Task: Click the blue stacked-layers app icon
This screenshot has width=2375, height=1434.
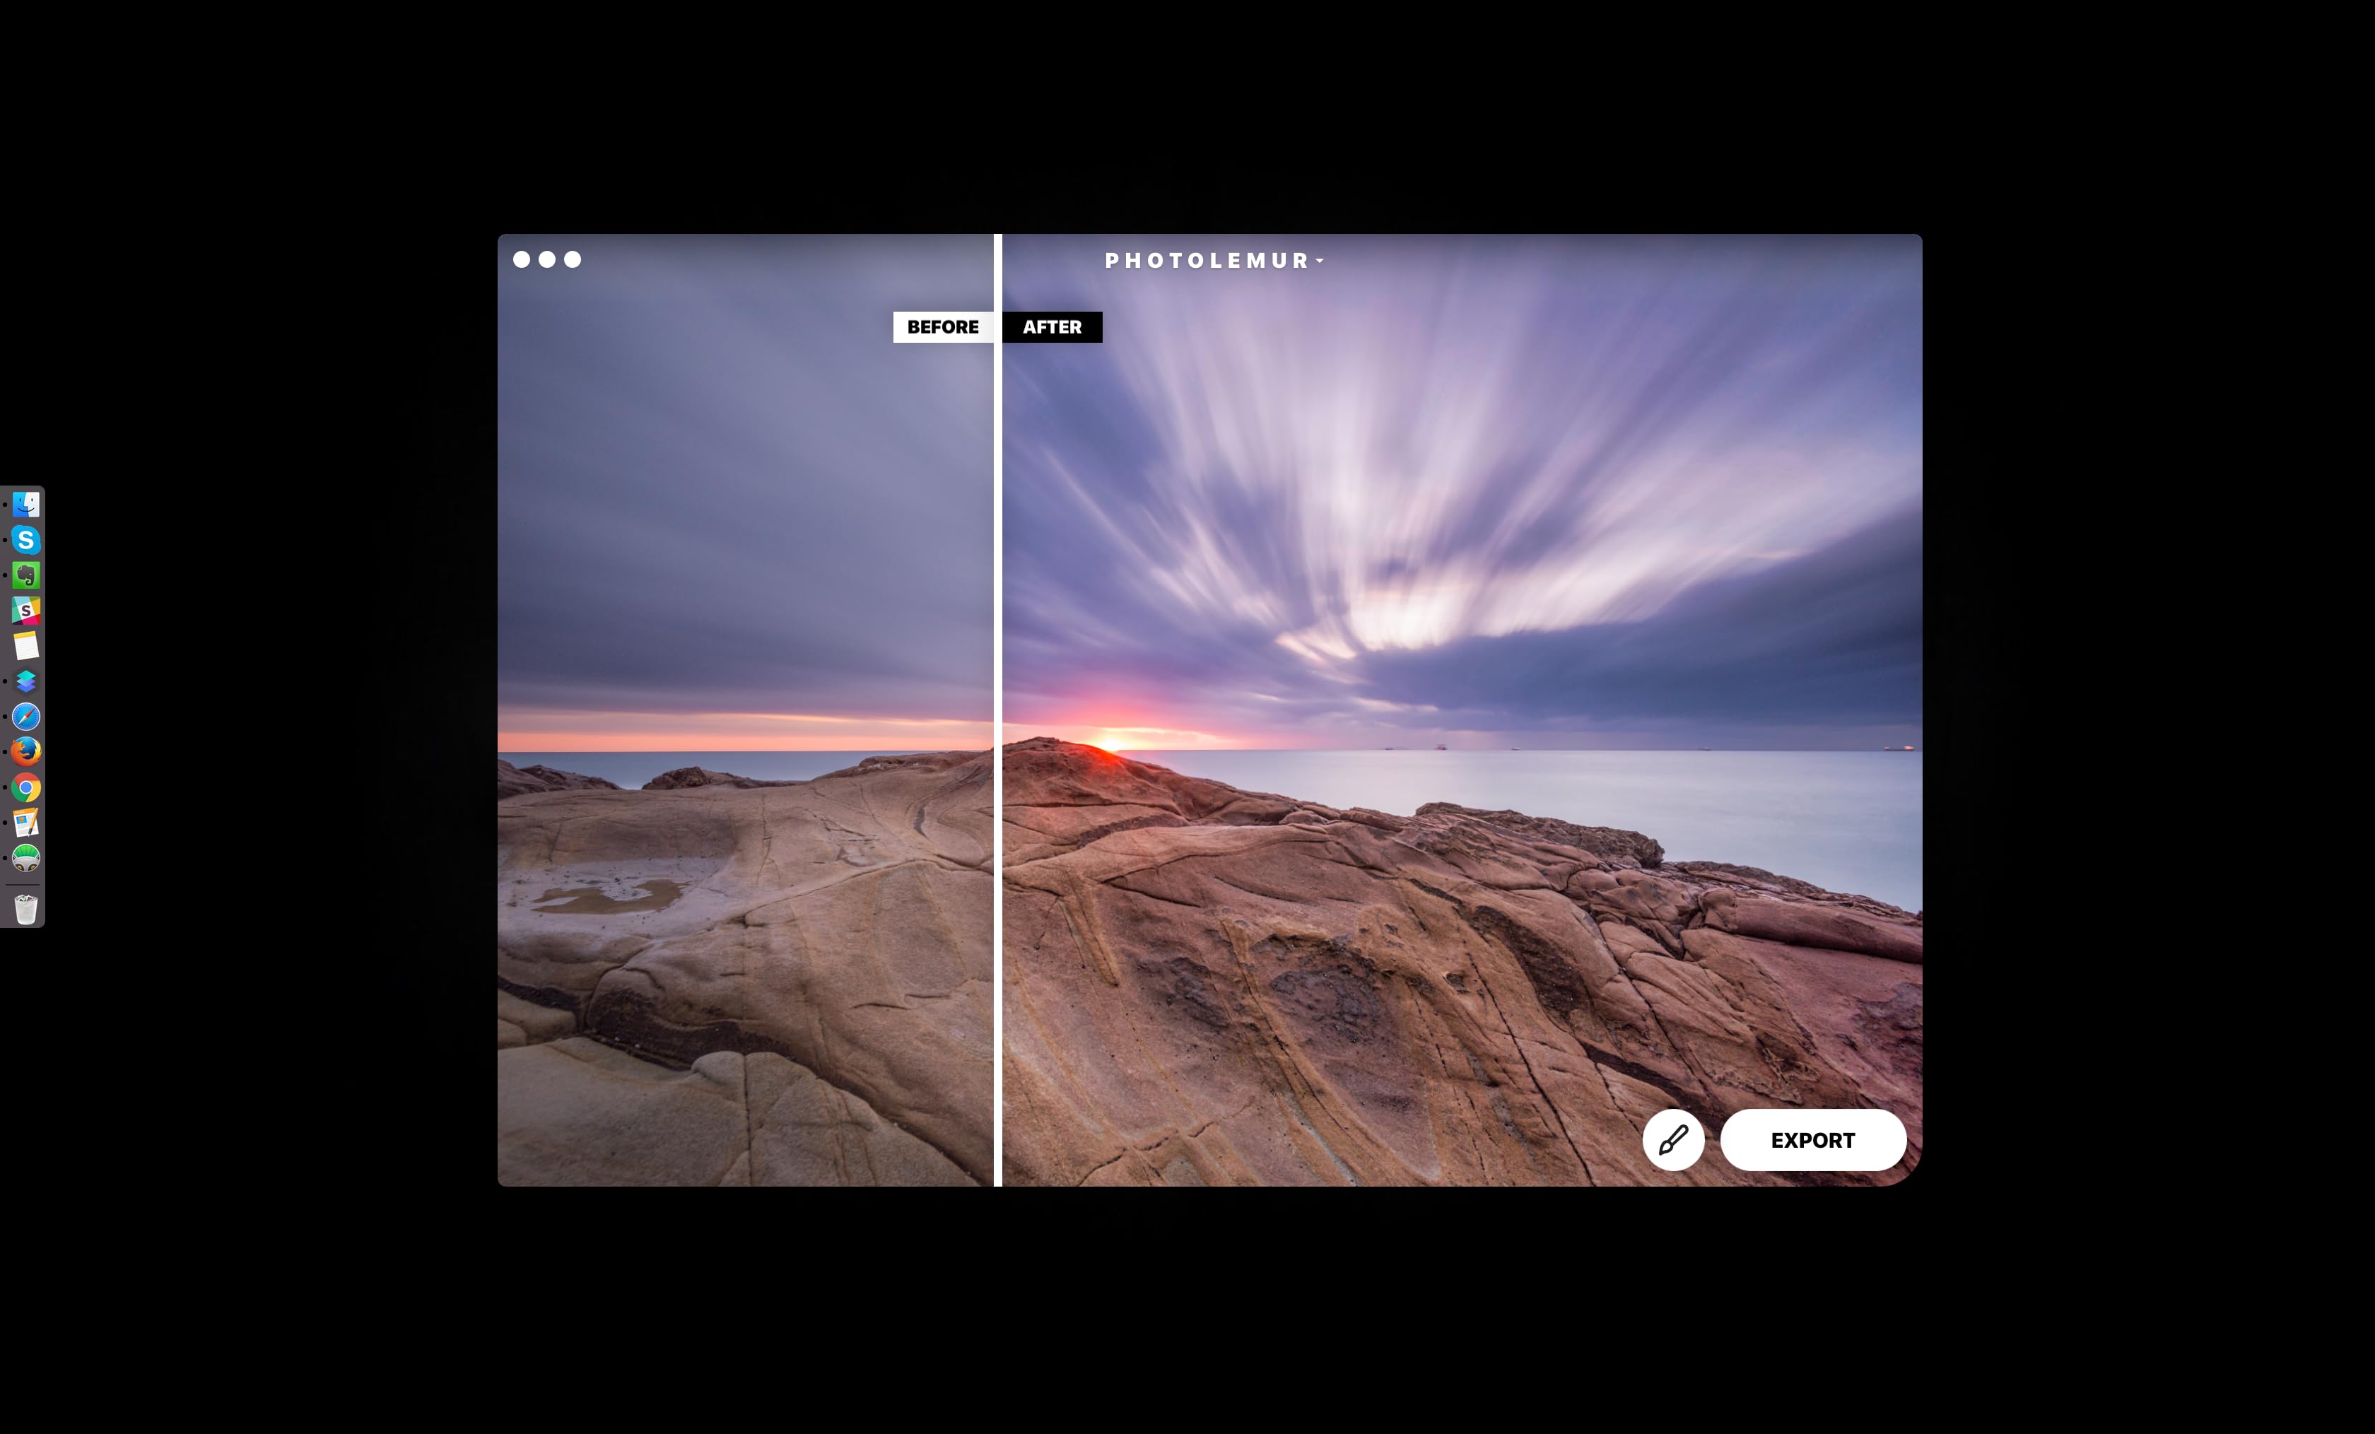Action: click(26, 681)
